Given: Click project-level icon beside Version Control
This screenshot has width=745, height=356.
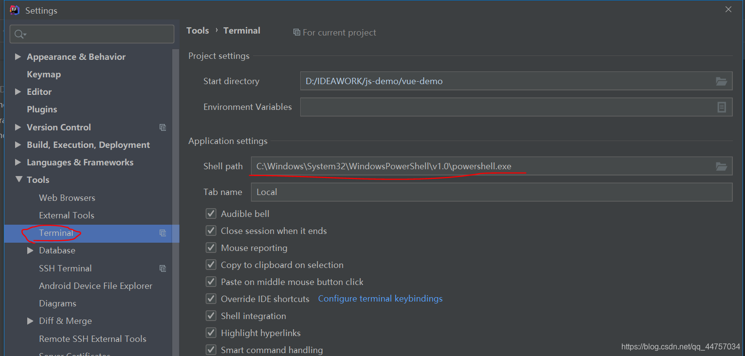Looking at the screenshot, I should 163,127.
